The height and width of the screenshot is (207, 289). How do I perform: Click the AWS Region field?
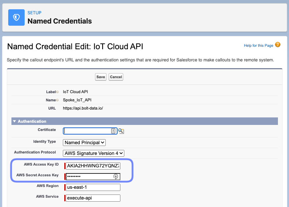[93, 187]
